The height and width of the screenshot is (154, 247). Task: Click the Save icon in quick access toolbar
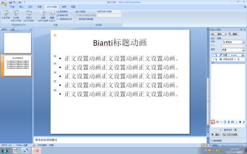[x=10, y=2]
